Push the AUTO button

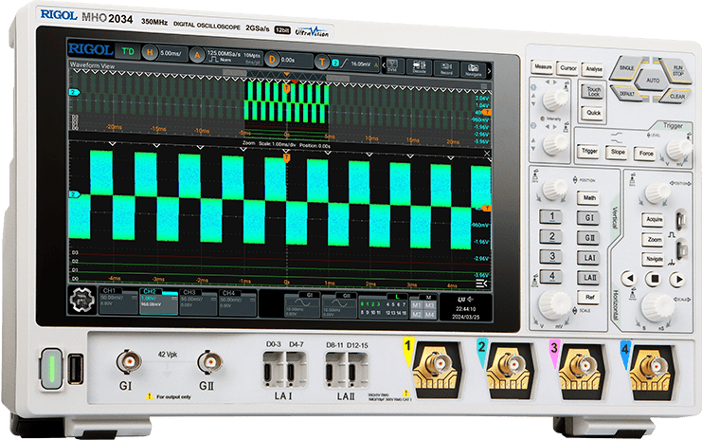pyautogui.click(x=653, y=81)
